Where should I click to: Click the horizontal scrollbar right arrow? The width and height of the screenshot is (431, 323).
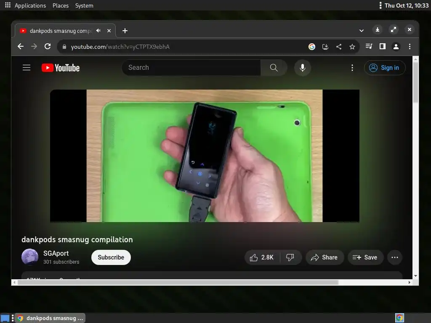[x=410, y=282]
